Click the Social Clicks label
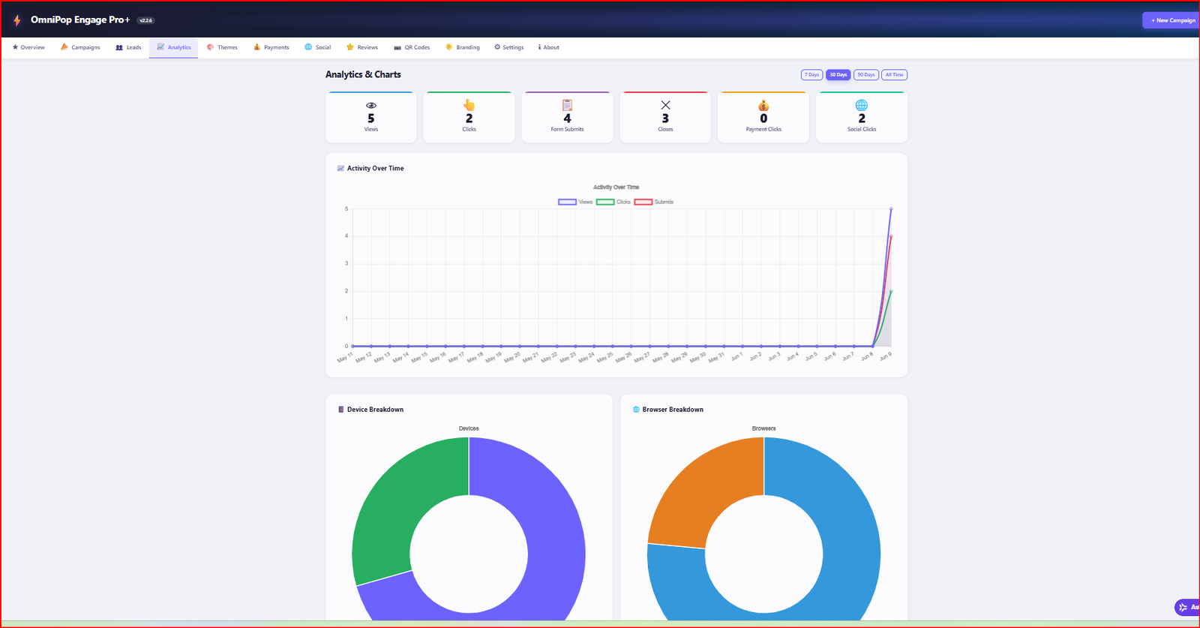The height and width of the screenshot is (628, 1200). coord(862,129)
